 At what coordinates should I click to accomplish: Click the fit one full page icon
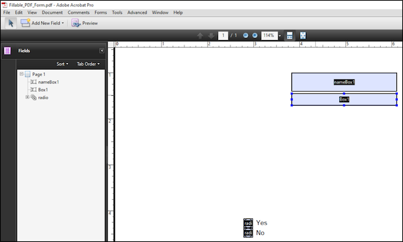tap(303, 35)
